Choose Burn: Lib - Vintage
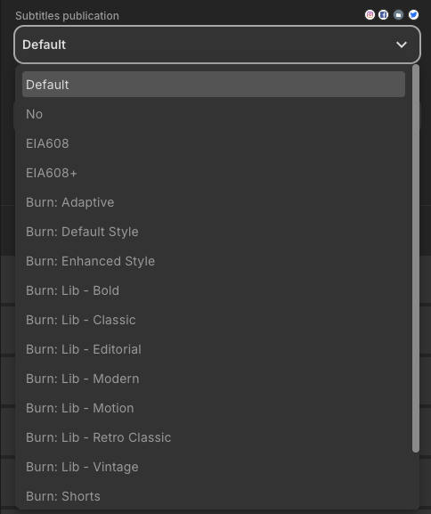The width and height of the screenshot is (431, 514). tap(214, 467)
